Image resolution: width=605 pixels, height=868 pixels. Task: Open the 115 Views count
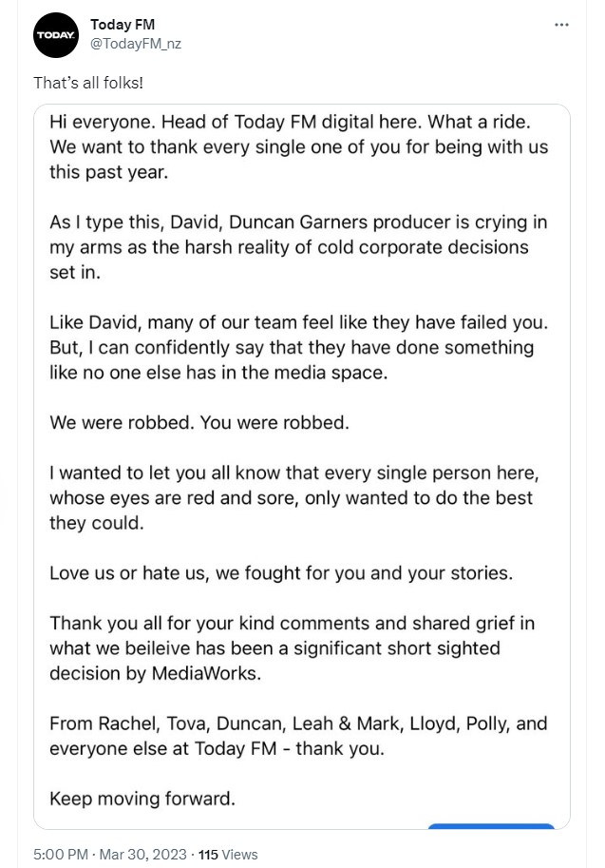tap(227, 855)
